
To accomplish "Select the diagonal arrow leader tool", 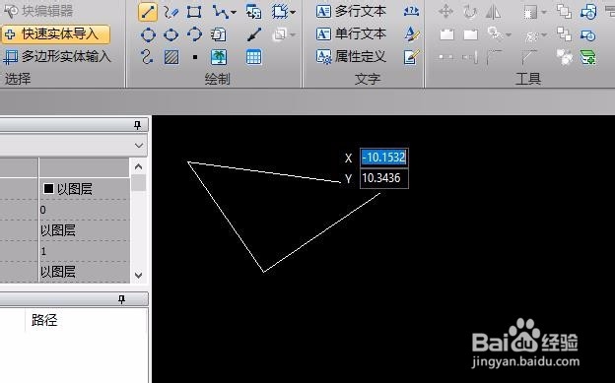I will click(x=254, y=34).
